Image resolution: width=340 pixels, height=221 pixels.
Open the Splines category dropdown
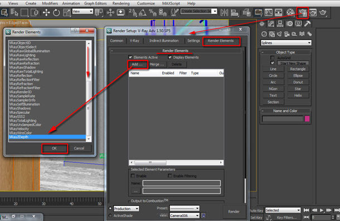tap(286, 43)
